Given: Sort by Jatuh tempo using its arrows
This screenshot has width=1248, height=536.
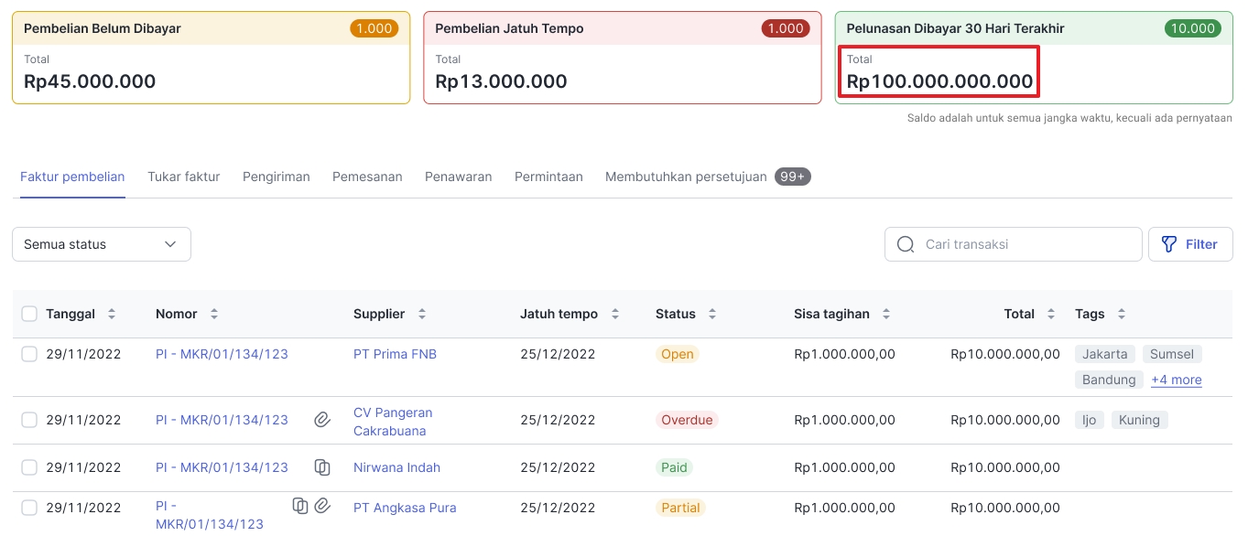Looking at the screenshot, I should (615, 314).
